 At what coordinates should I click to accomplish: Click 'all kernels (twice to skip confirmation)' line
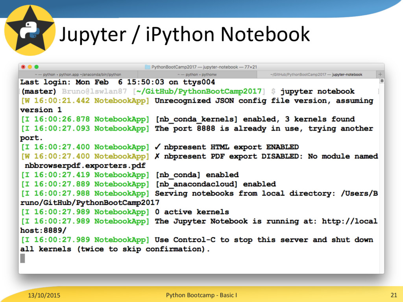(115, 249)
